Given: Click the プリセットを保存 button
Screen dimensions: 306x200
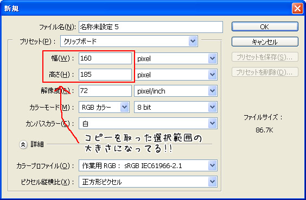Looking at the screenshot, I should pyautogui.click(x=265, y=57).
